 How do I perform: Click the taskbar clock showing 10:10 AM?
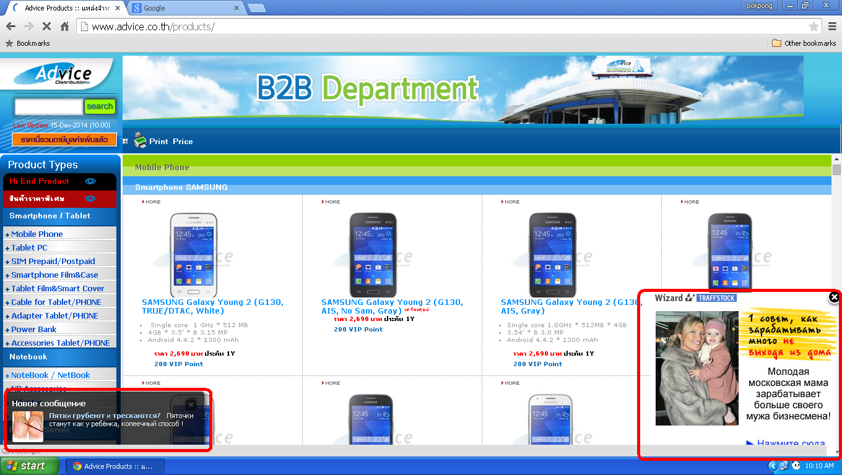coord(820,466)
